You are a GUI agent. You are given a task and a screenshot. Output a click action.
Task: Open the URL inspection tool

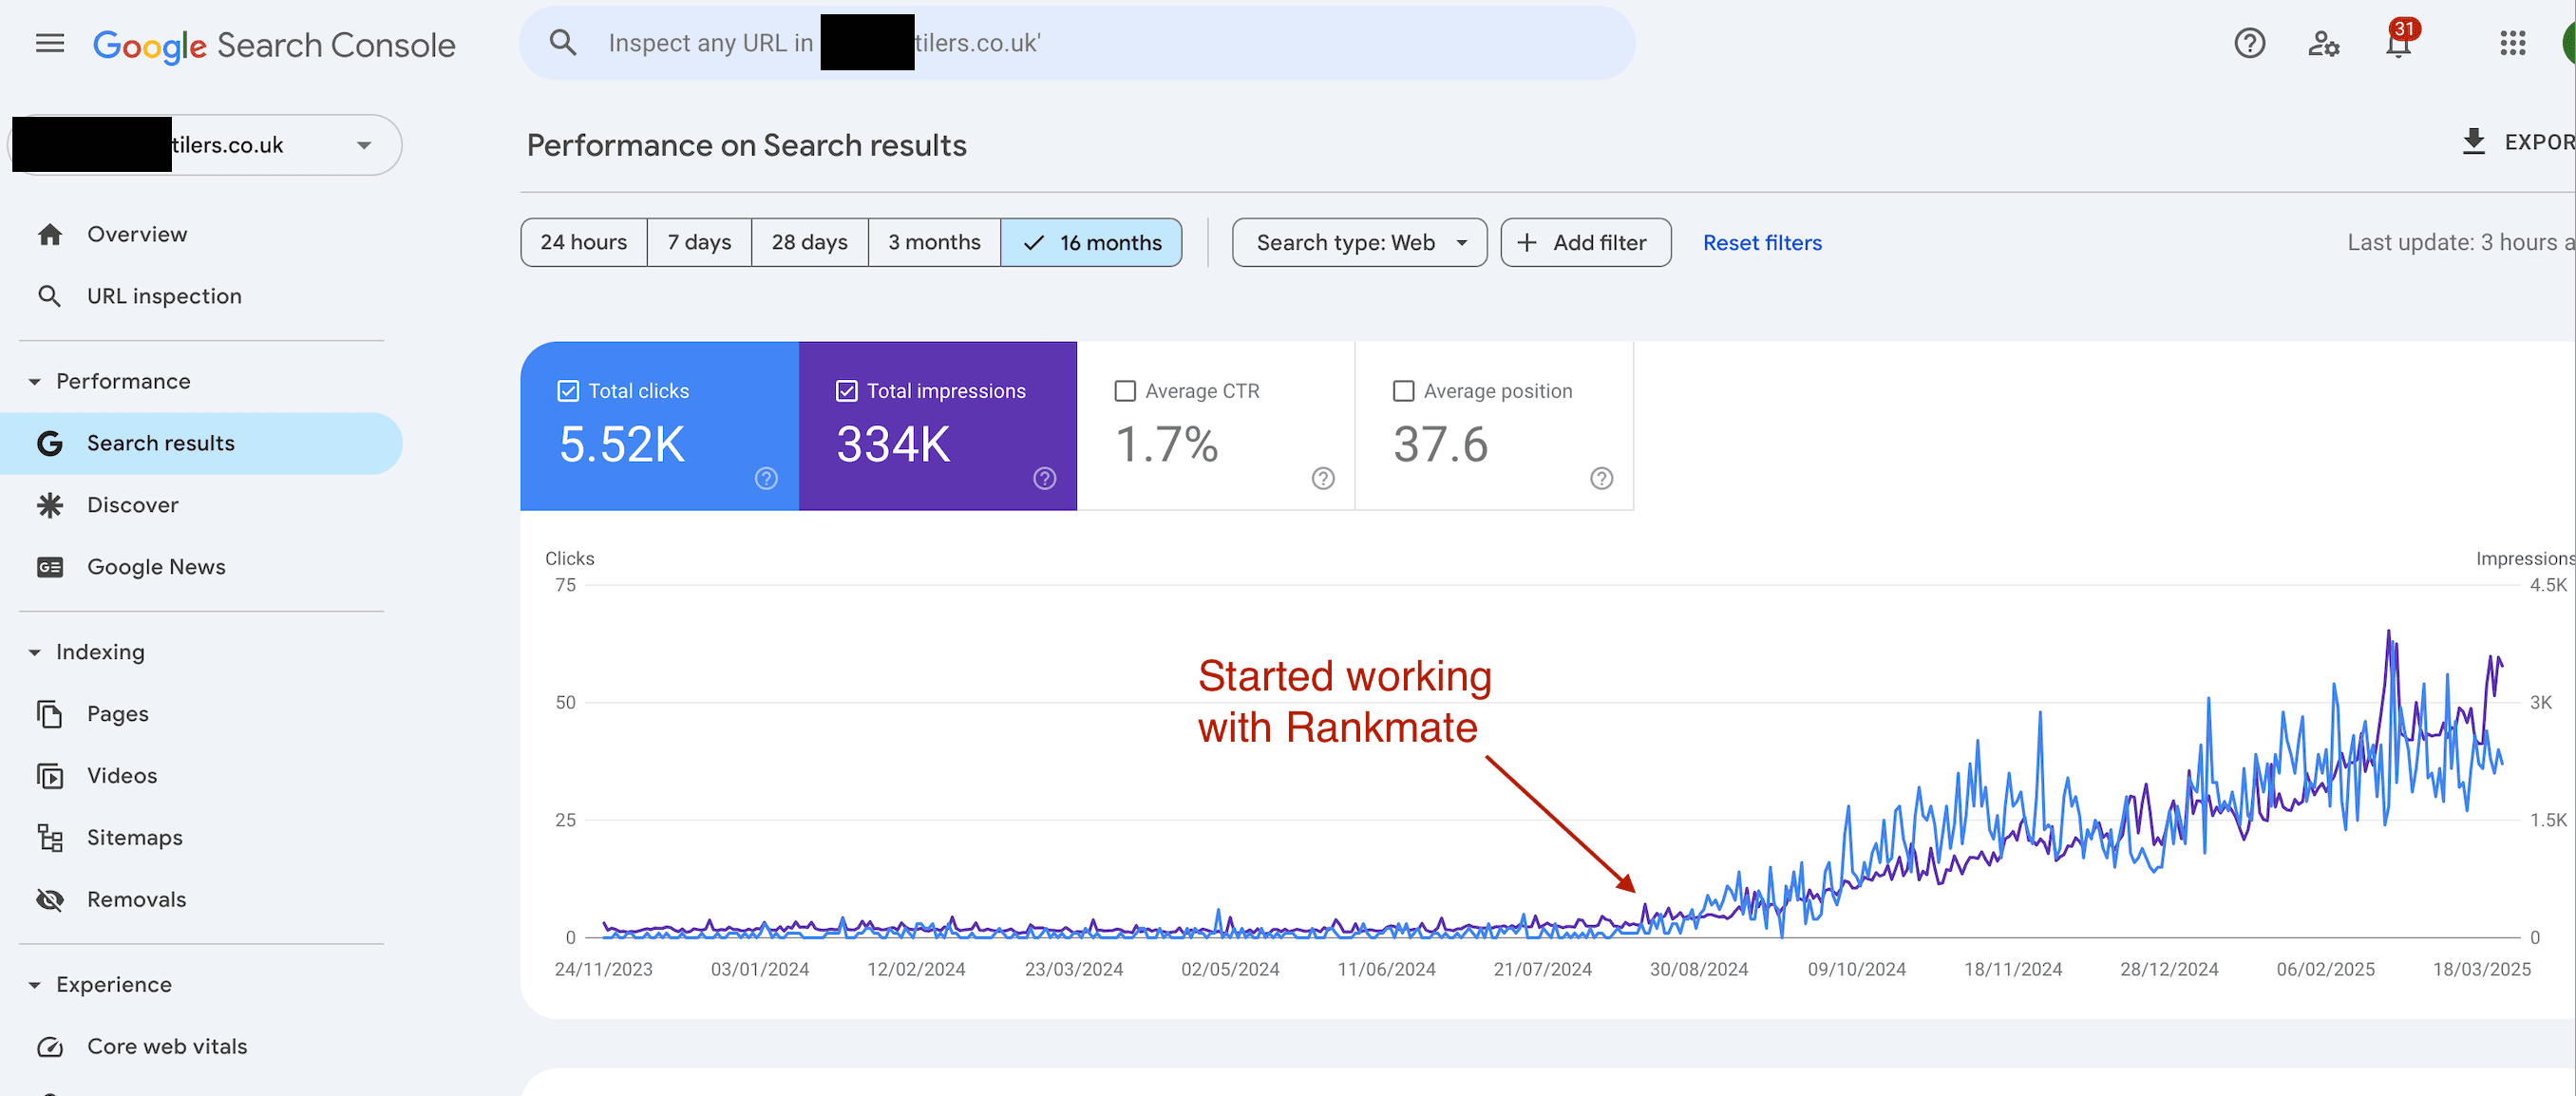(x=163, y=295)
